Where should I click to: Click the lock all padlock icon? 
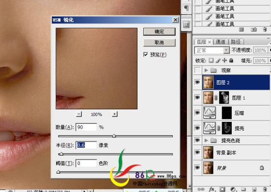point(231,60)
